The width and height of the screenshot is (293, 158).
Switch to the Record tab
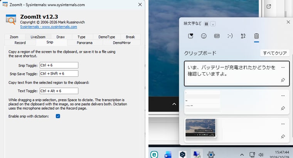20,43
